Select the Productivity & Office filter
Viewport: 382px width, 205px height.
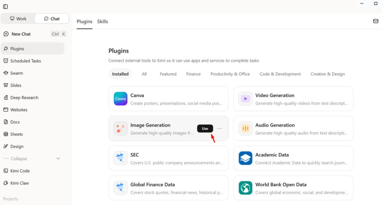pyautogui.click(x=230, y=74)
